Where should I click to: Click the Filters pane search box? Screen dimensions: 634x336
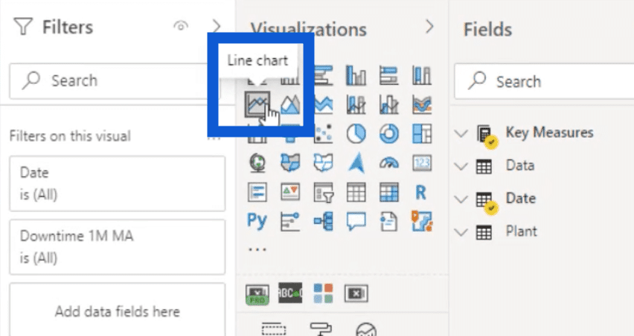(115, 81)
